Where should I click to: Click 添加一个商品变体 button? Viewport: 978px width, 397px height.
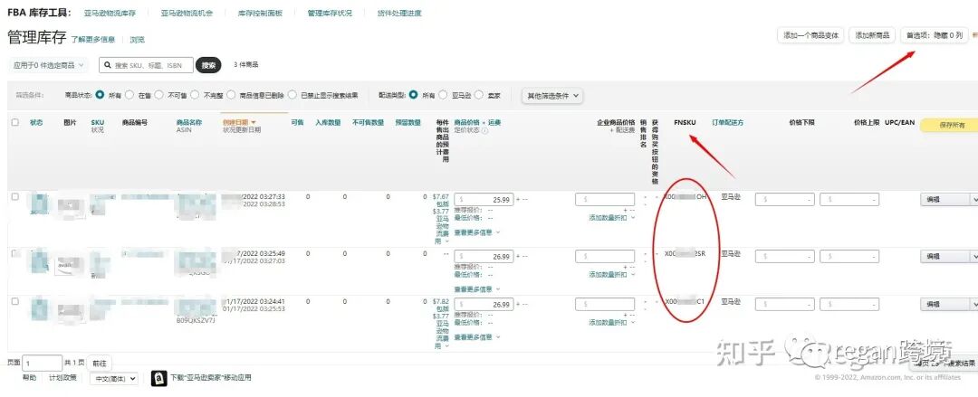(x=810, y=35)
